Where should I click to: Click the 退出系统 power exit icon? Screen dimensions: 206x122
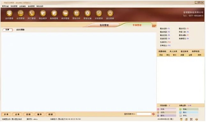click(110, 13)
